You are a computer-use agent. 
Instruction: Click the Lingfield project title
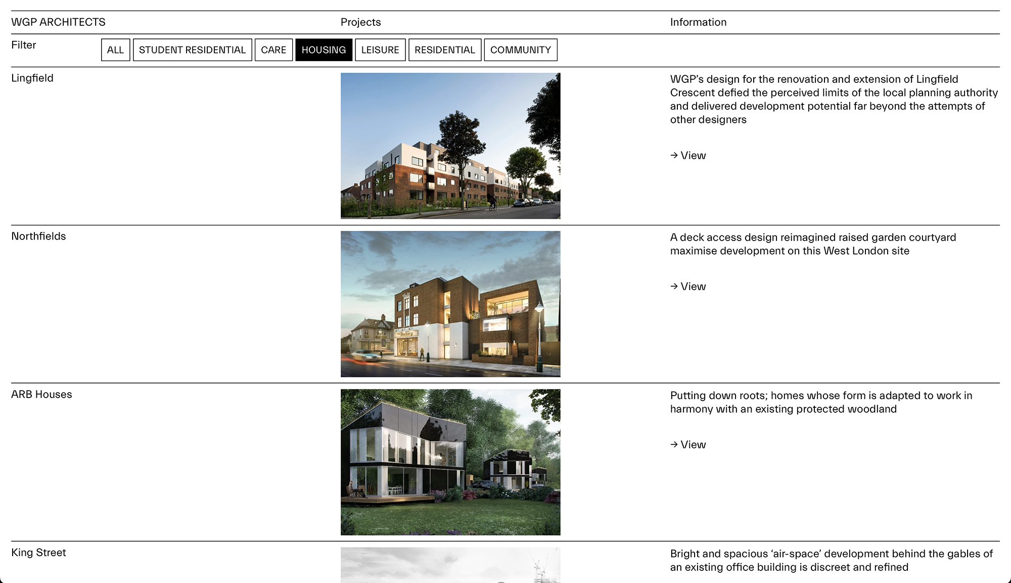point(32,78)
